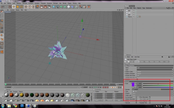The height and width of the screenshot is (108, 174).
Task: Toggle X axis lock
Action: coord(26,7)
